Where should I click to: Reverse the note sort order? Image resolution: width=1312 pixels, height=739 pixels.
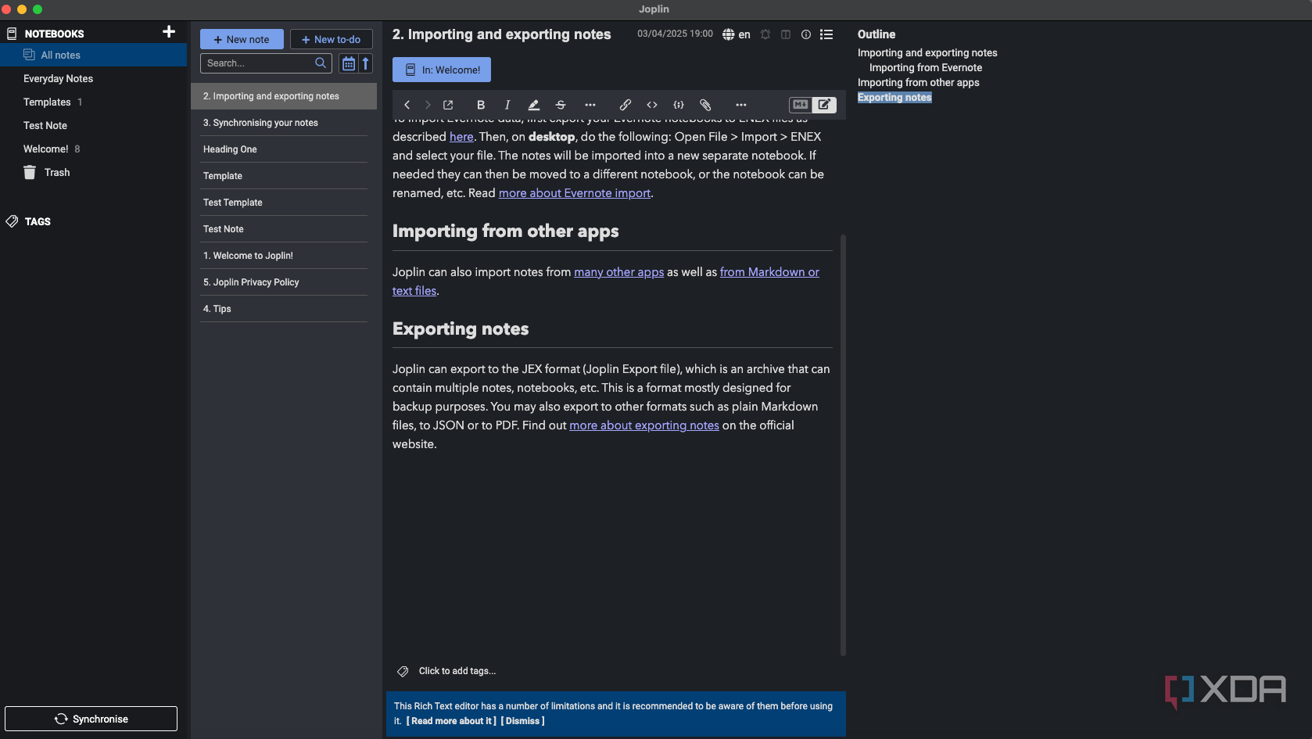(366, 63)
